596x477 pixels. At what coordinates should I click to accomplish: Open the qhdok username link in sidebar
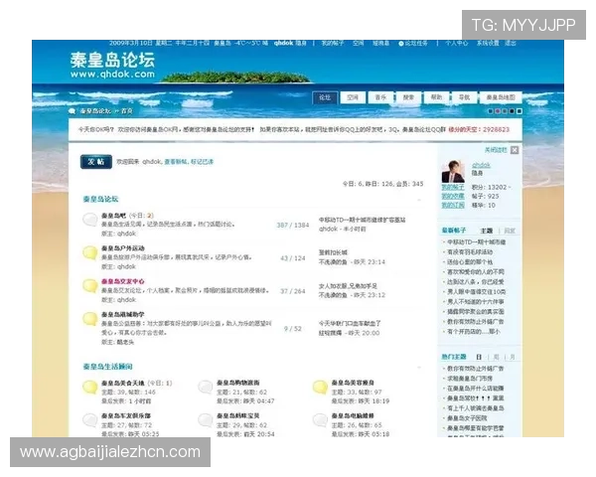pyautogui.click(x=481, y=165)
